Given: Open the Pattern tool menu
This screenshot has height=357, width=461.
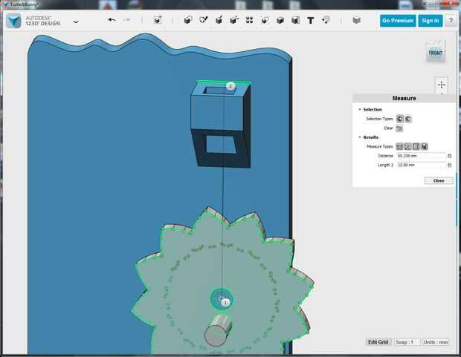Looking at the screenshot, I should (x=249, y=20).
